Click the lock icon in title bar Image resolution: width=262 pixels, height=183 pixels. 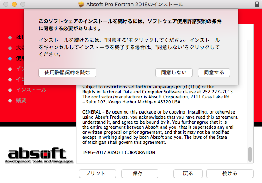click(257, 4)
